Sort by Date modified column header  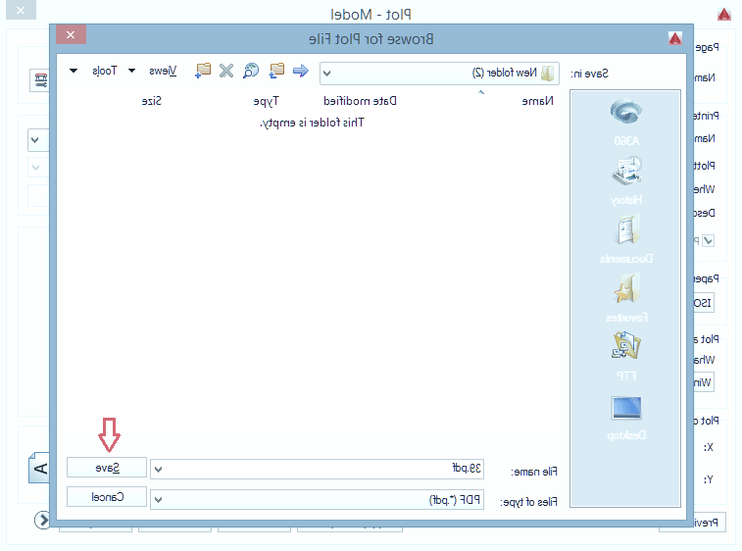(360, 101)
